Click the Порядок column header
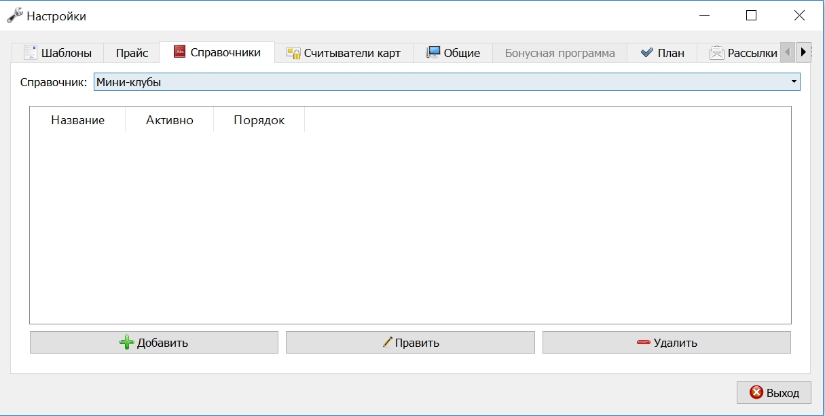 (x=259, y=120)
